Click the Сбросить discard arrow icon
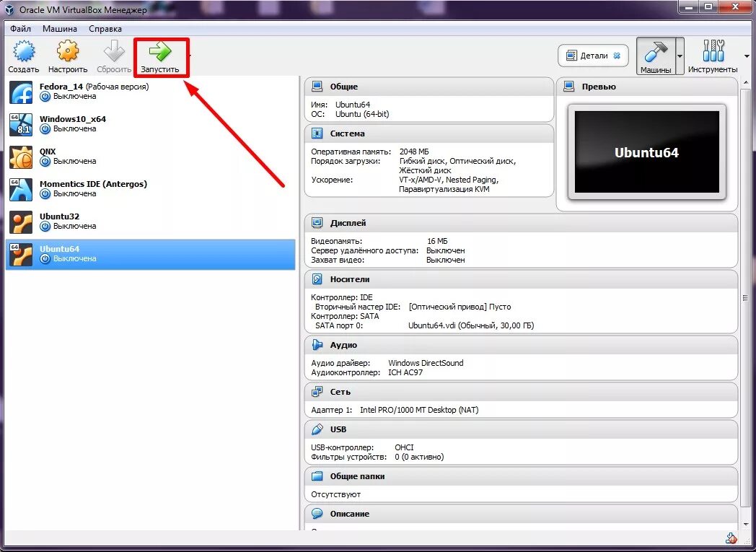The width and height of the screenshot is (756, 552). coord(114,51)
